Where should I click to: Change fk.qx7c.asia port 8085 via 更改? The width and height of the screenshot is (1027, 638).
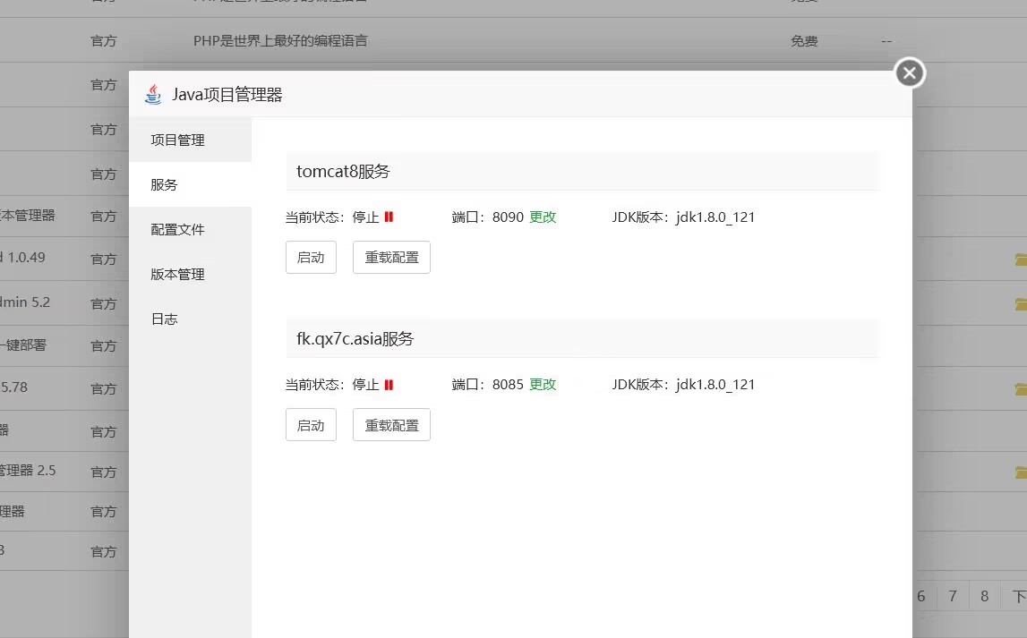543,385
